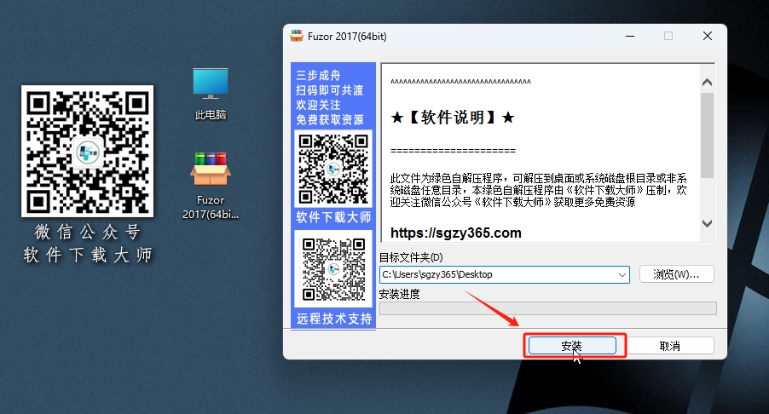
Task: Click the scrollbar thumb in description box
Action: (707, 135)
